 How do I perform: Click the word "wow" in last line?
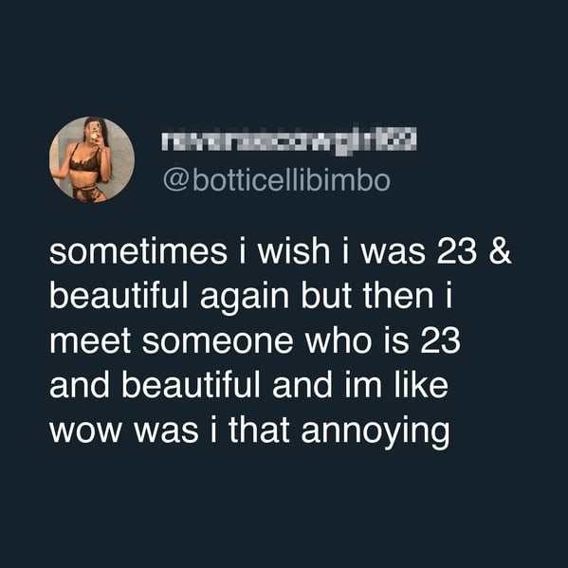coord(84,432)
